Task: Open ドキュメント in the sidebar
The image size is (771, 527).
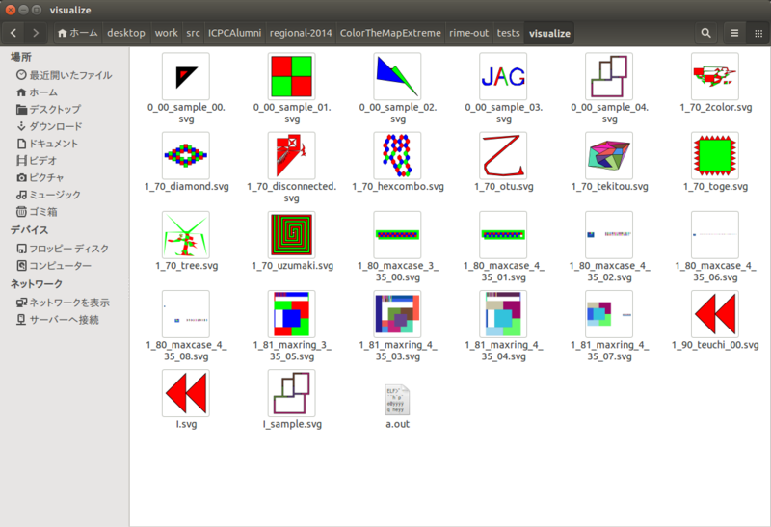Action: (47, 144)
